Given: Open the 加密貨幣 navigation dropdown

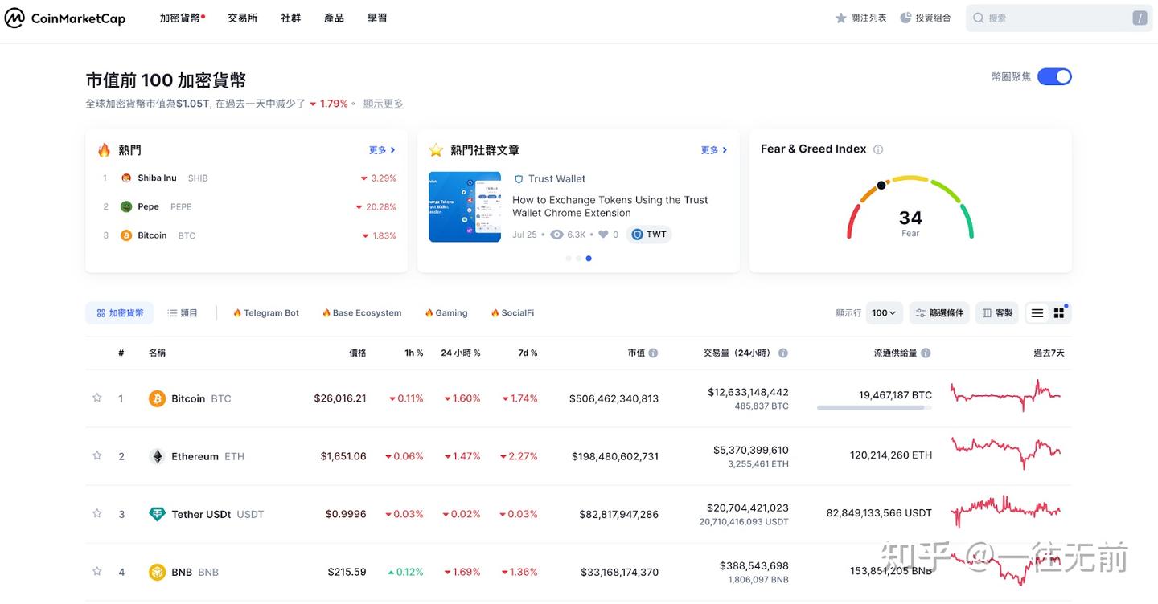Looking at the screenshot, I should 179,18.
